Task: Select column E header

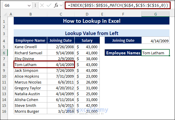Action: pos(102,14)
